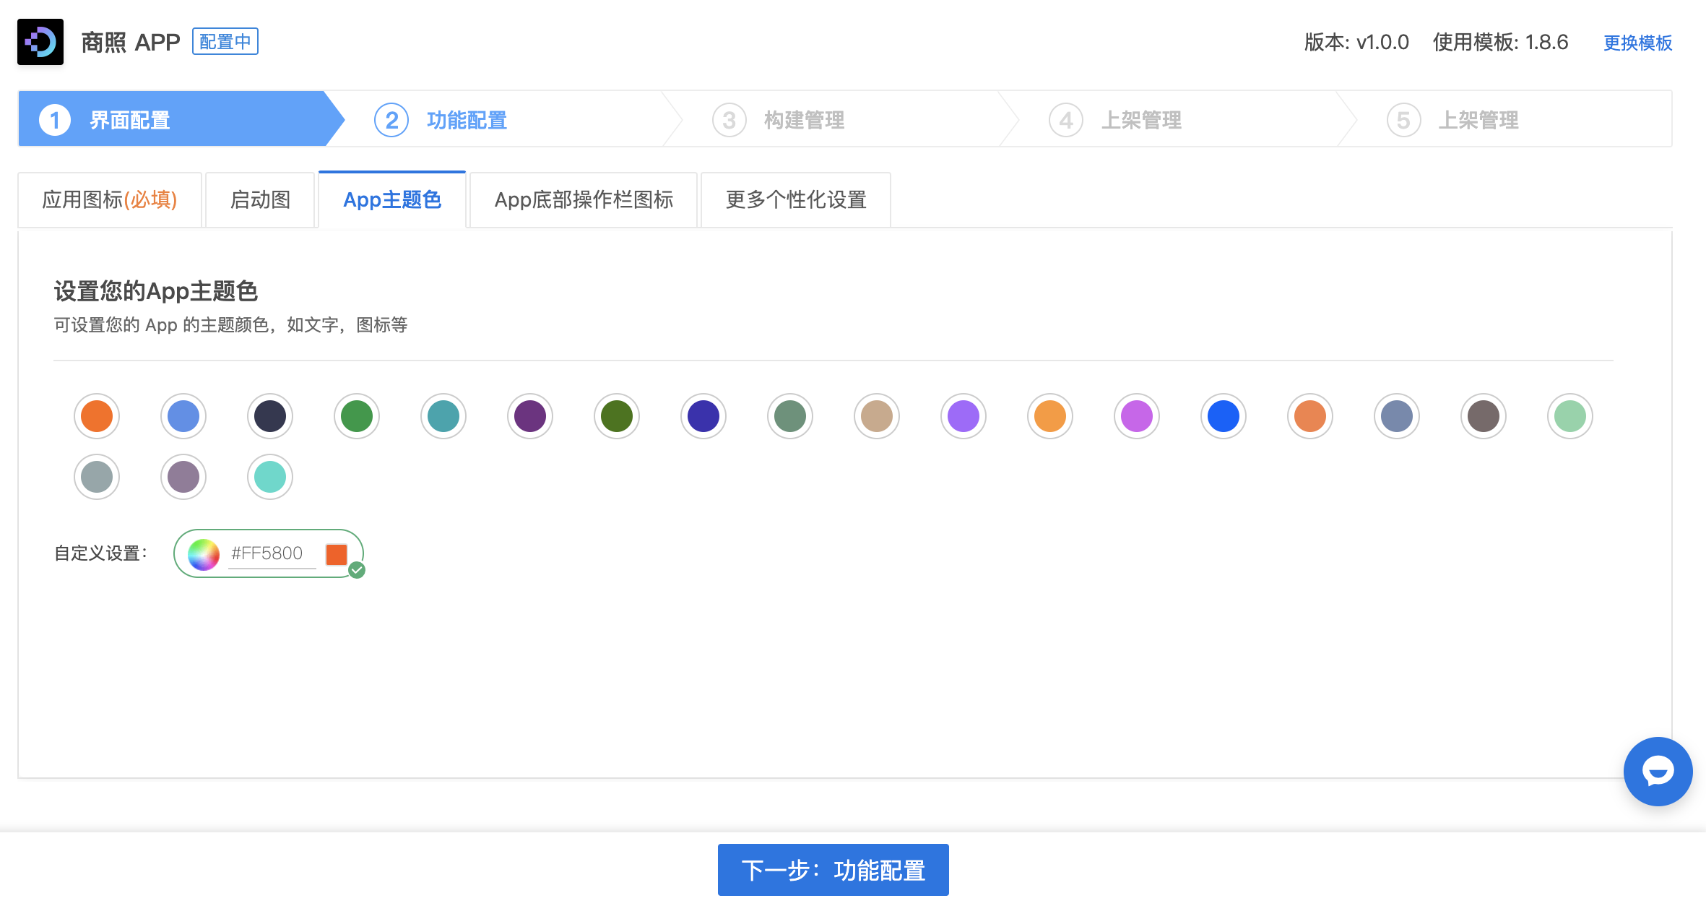Image resolution: width=1706 pixels, height=906 pixels.
Task: Click the step 4 number circle
Action: pos(1066,120)
